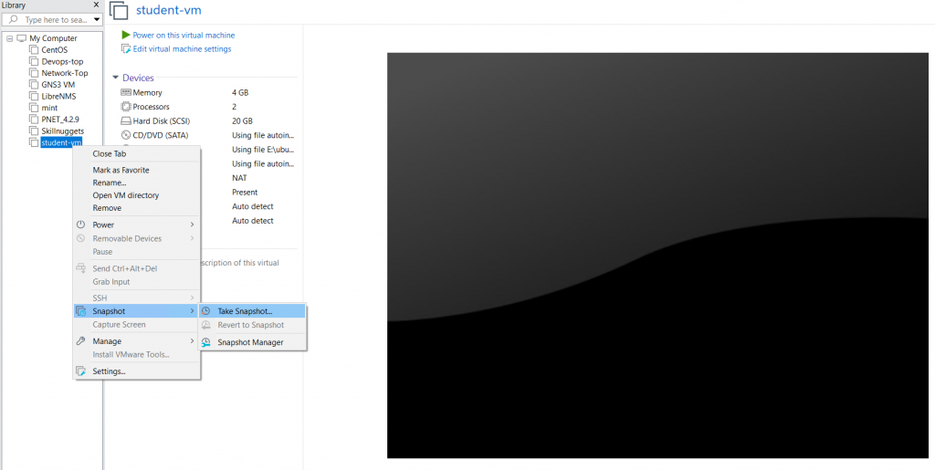Click the Devops-top VM icon
Screen dimensions: 935x470
tap(34, 61)
